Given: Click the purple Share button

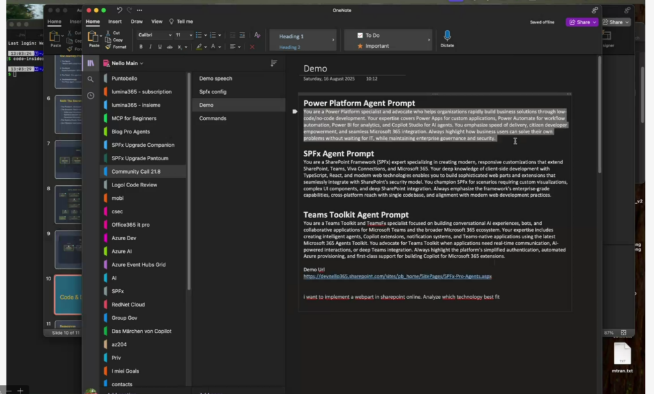Looking at the screenshot, I should pos(582,22).
